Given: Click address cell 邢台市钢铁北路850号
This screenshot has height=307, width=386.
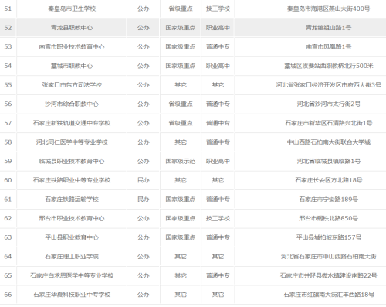Looking at the screenshot, I should (x=328, y=218).
